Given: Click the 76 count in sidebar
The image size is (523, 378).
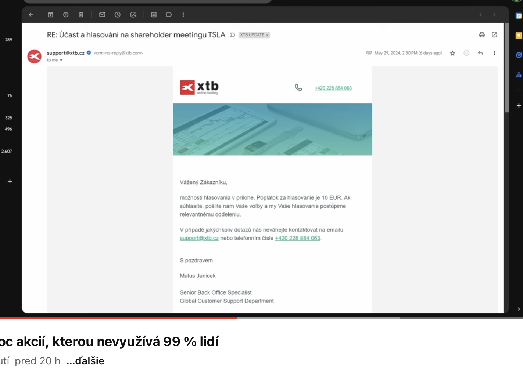Looking at the screenshot, I should [10, 95].
